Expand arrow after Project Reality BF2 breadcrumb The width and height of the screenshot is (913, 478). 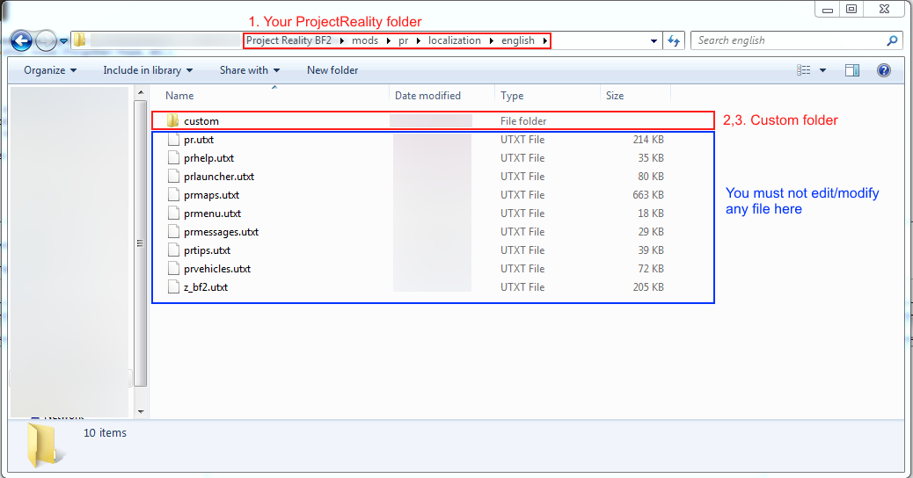click(342, 40)
